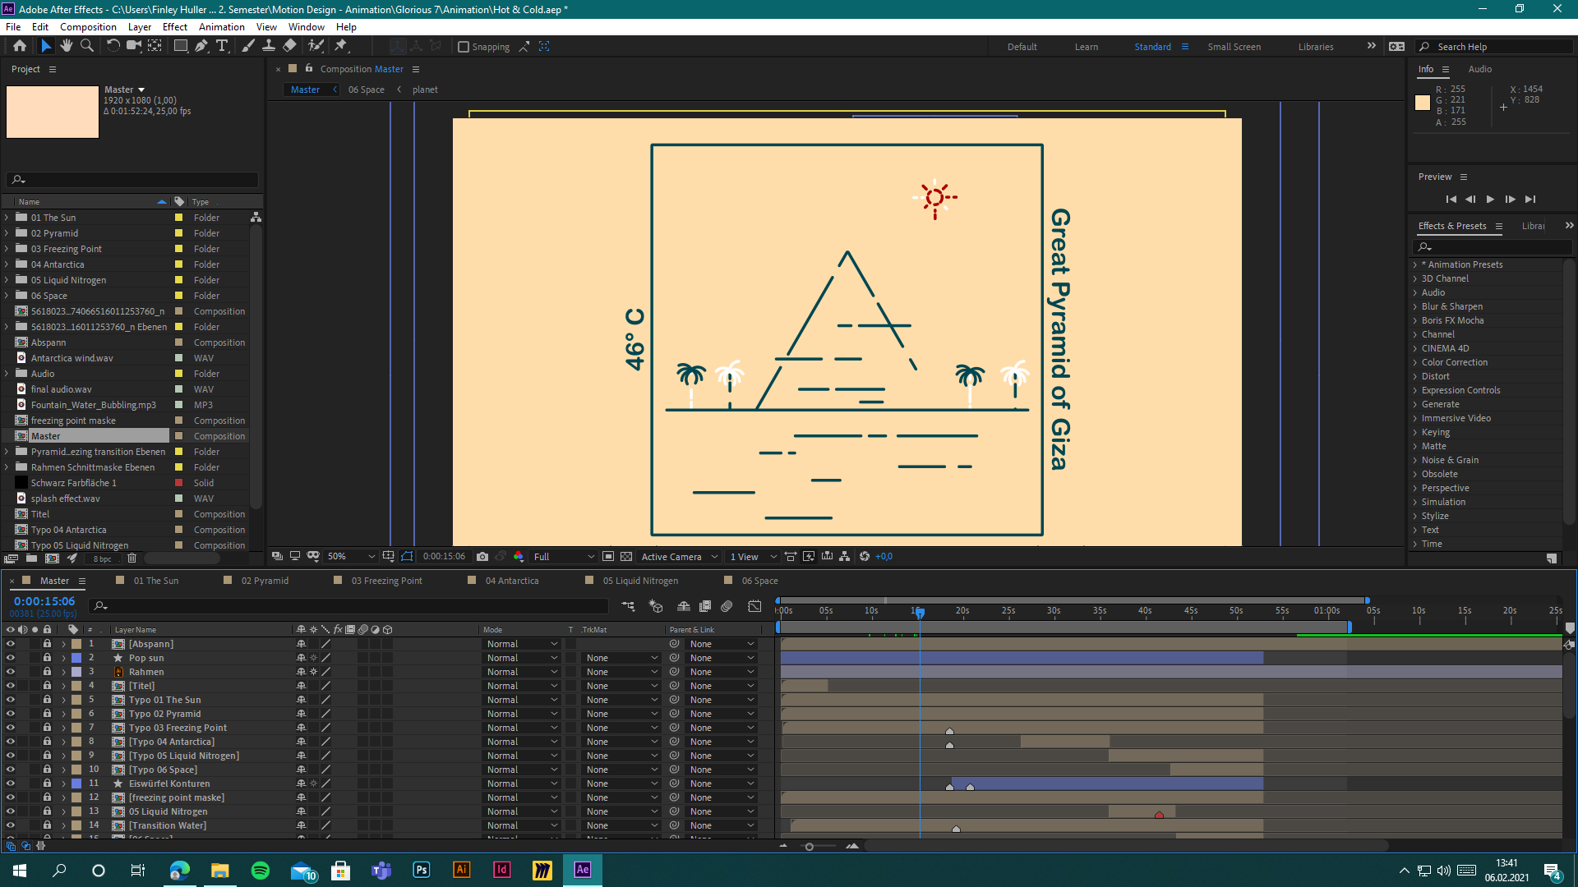The height and width of the screenshot is (887, 1578).
Task: Expand the Pop sun layer properties
Action: tap(63, 658)
